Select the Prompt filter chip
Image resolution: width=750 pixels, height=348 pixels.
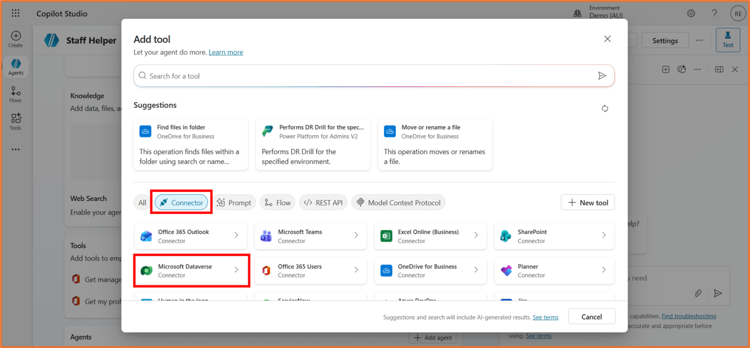234,202
